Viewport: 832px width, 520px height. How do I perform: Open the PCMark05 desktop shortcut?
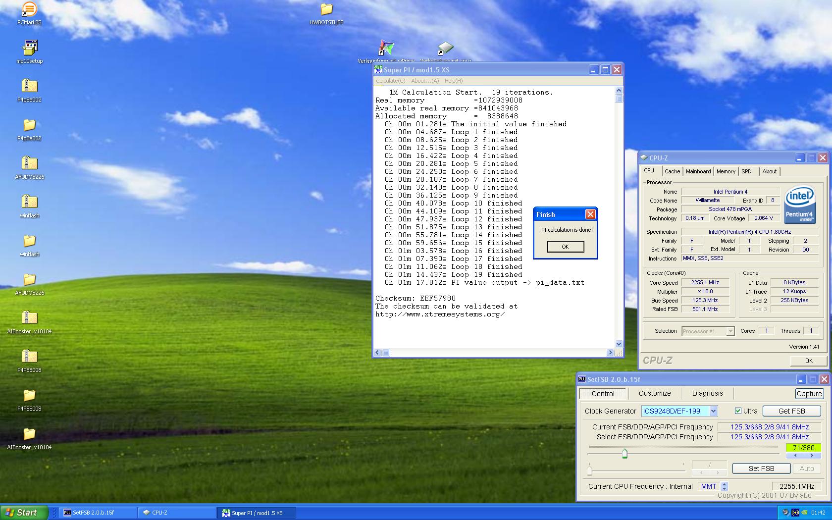(29, 9)
